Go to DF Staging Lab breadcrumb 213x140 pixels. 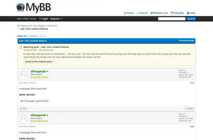24,26
